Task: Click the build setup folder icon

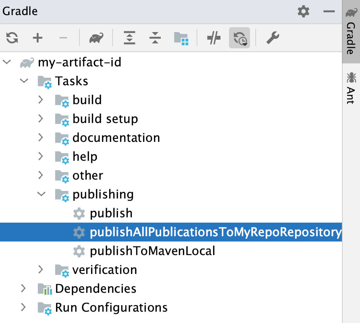Action: click(x=62, y=120)
